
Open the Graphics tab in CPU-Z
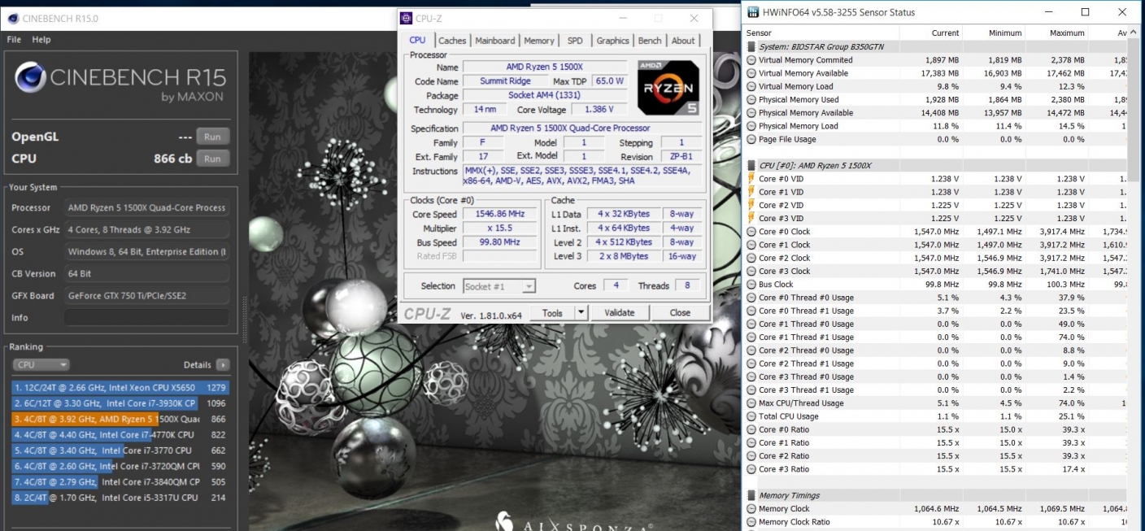coord(612,41)
